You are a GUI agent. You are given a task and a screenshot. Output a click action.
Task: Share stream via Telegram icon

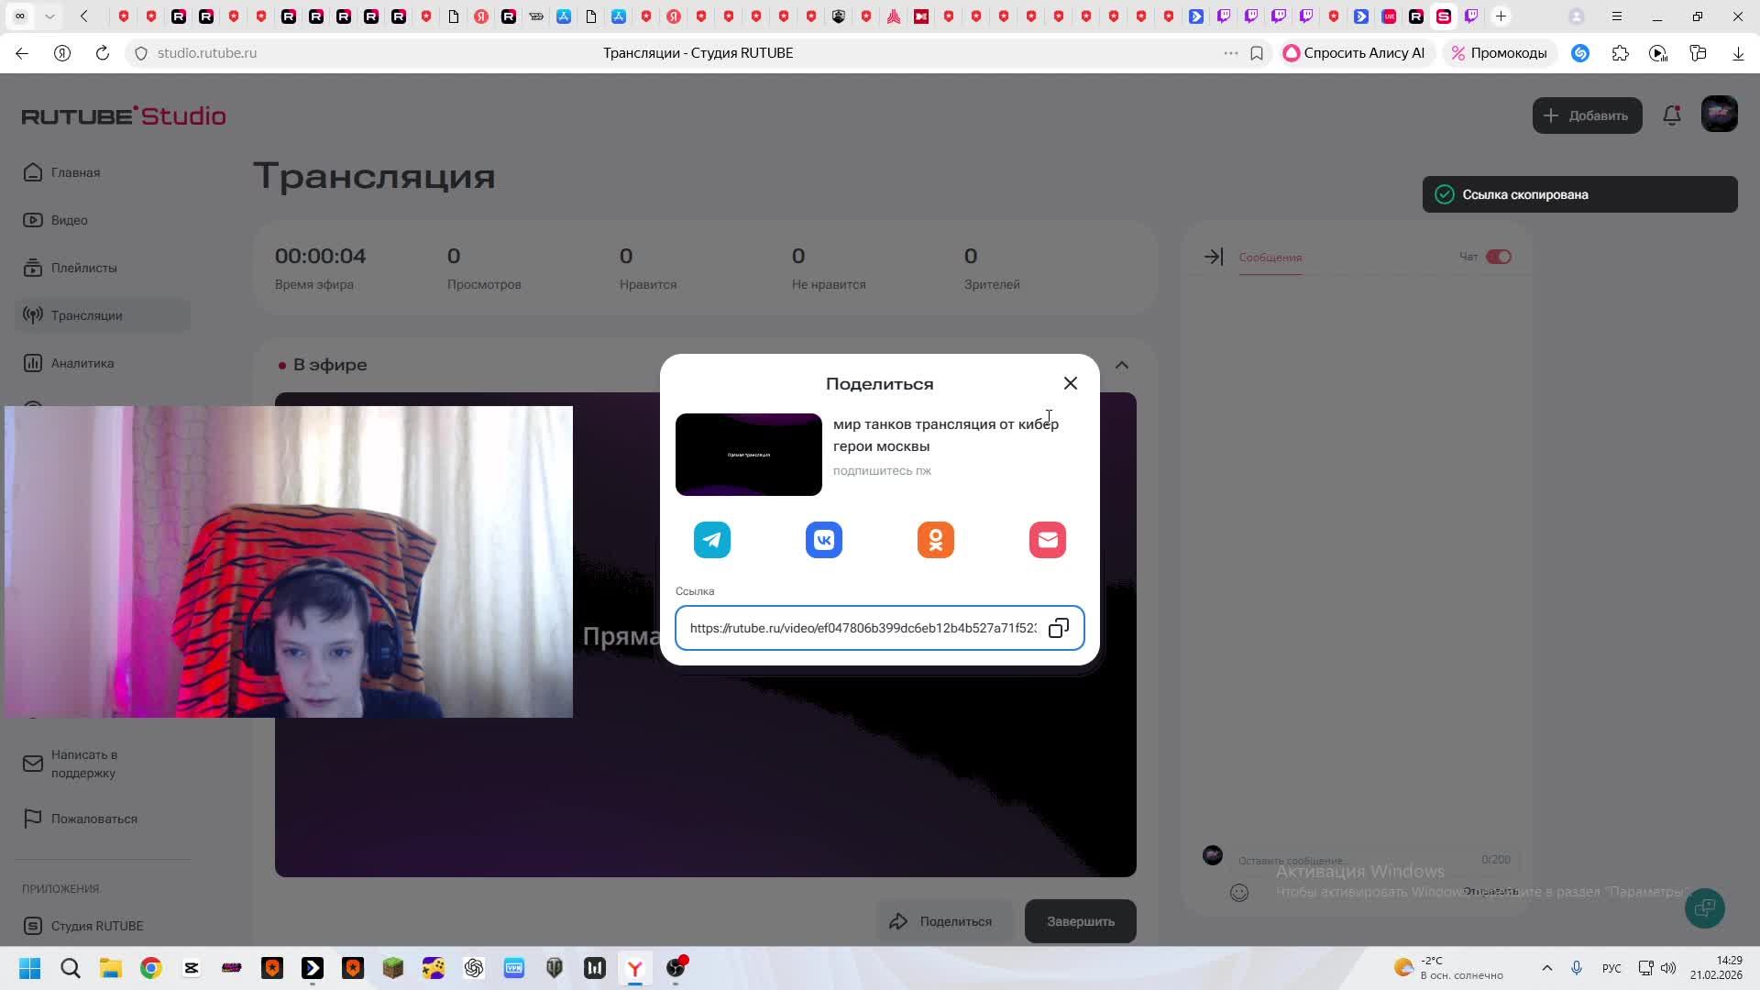pyautogui.click(x=712, y=540)
